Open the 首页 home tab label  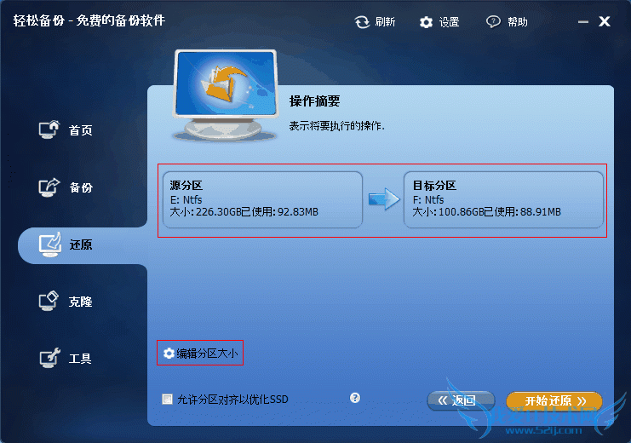click(81, 130)
